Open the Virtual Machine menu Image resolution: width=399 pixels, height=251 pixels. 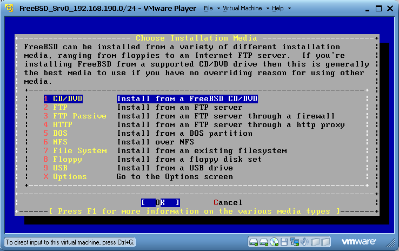point(246,9)
